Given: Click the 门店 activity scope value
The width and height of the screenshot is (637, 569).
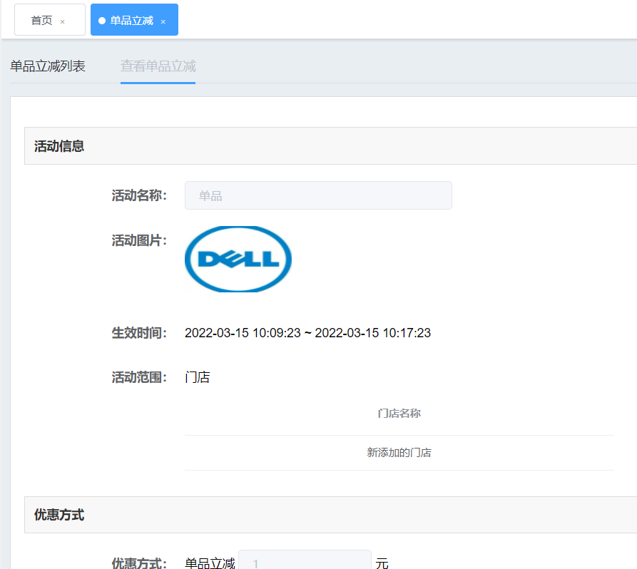Looking at the screenshot, I should tap(198, 377).
